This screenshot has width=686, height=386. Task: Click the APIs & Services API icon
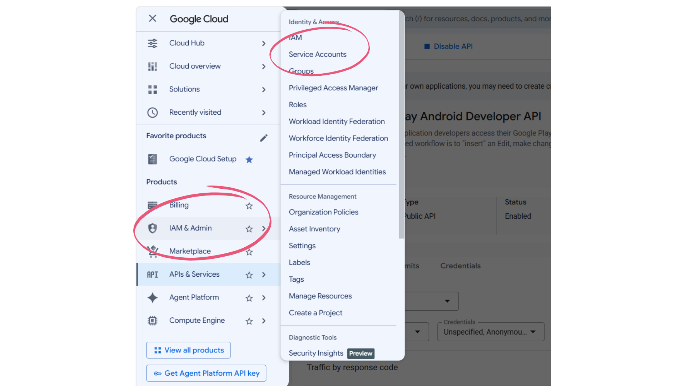pyautogui.click(x=153, y=274)
